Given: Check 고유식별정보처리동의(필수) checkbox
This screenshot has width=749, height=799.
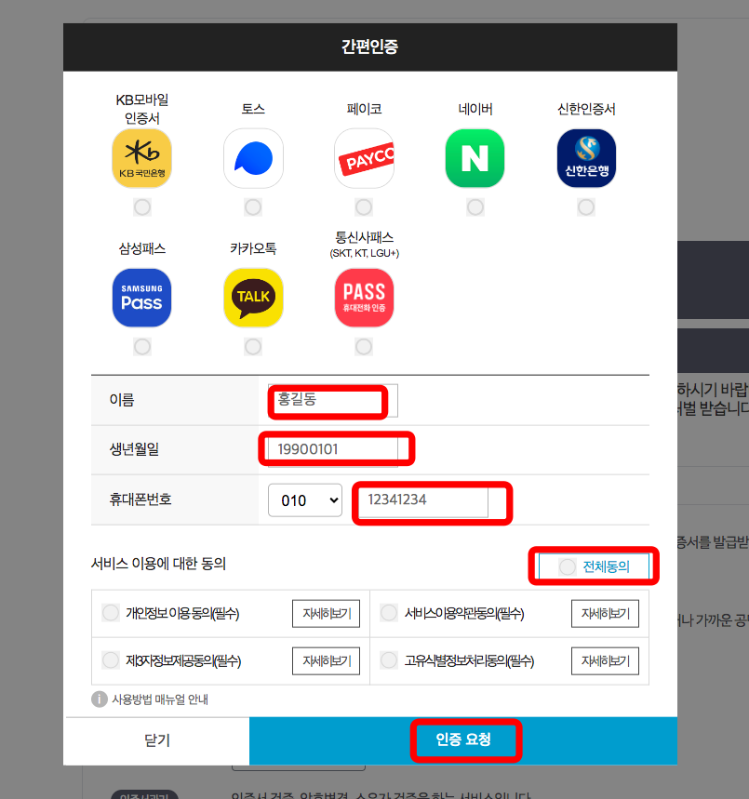Looking at the screenshot, I should [x=389, y=660].
